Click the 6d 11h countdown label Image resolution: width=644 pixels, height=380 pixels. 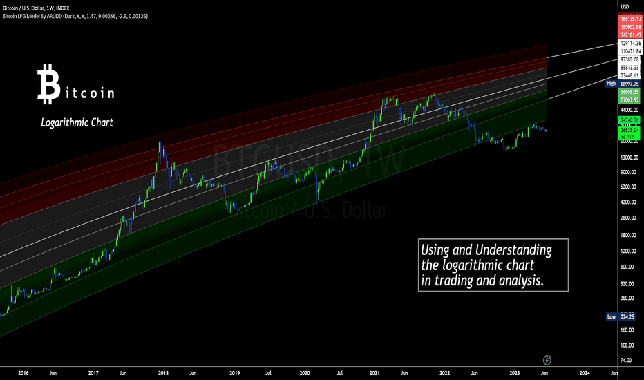click(x=627, y=137)
